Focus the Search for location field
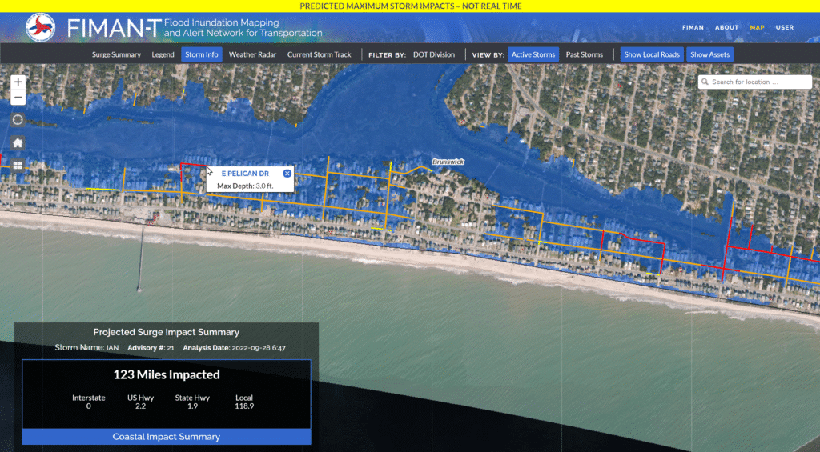This screenshot has width=820, height=452. 754,82
